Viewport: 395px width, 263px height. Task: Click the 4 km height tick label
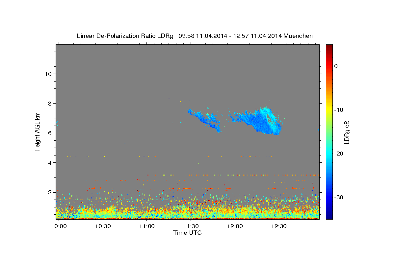50,162
